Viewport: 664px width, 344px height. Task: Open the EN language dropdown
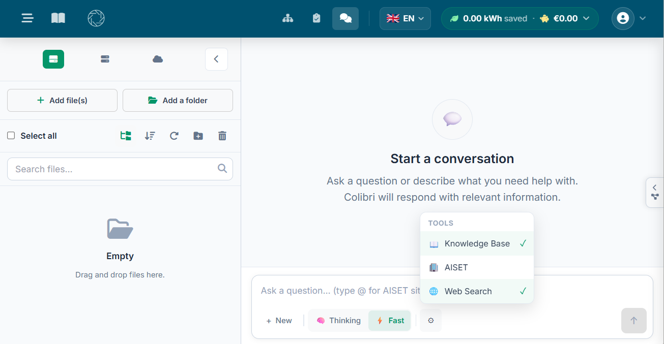[405, 18]
